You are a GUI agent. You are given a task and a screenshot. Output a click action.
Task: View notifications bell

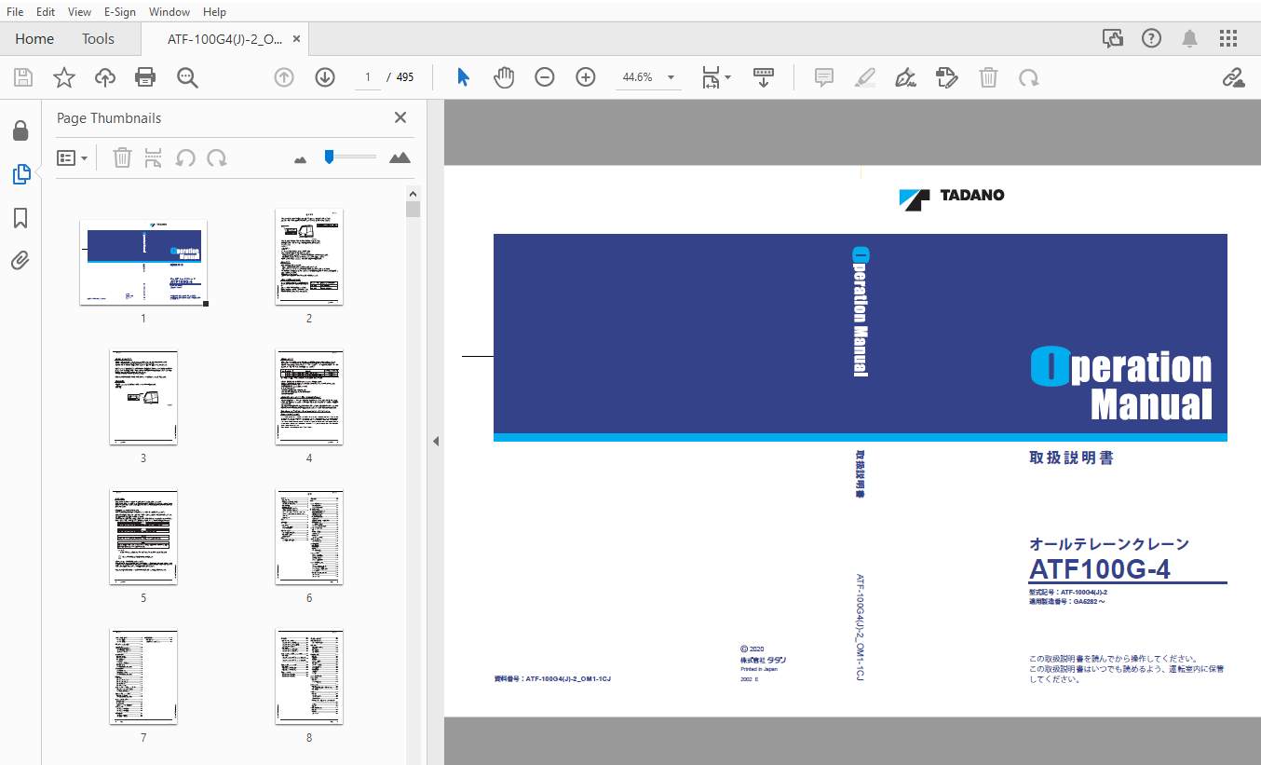(1190, 38)
